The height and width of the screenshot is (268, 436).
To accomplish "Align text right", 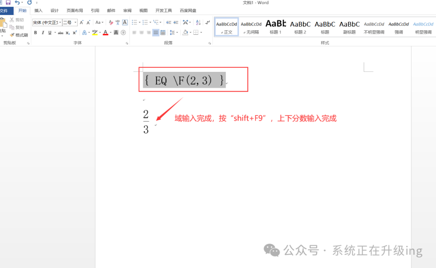I will tap(149, 33).
